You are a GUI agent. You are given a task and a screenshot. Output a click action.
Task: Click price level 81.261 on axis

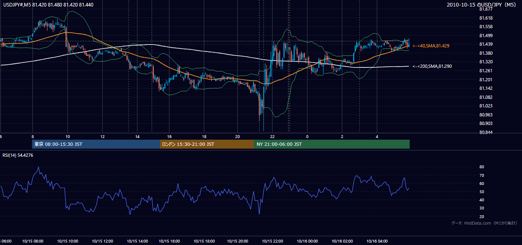pyautogui.click(x=486, y=71)
